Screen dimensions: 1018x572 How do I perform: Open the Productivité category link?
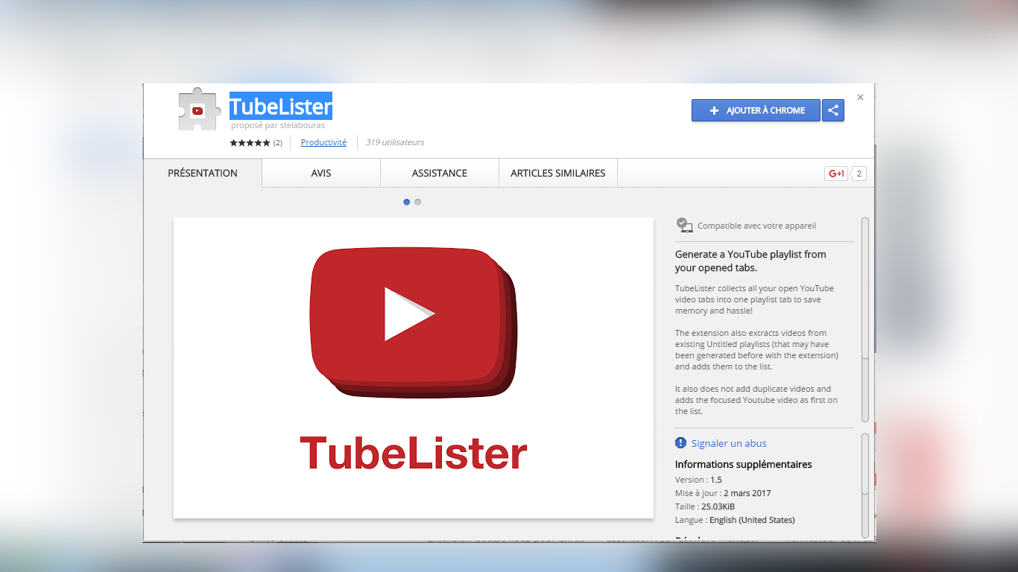(x=323, y=142)
